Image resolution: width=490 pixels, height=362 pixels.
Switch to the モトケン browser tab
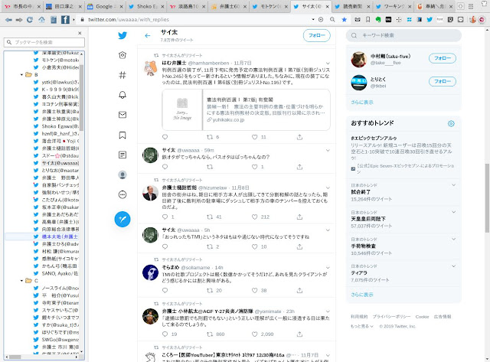269,6
